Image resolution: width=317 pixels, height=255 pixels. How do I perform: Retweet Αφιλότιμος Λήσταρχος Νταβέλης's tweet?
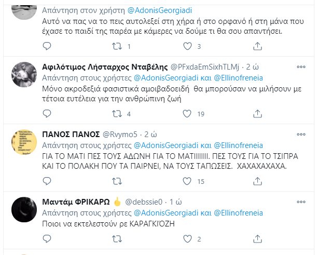point(117,114)
